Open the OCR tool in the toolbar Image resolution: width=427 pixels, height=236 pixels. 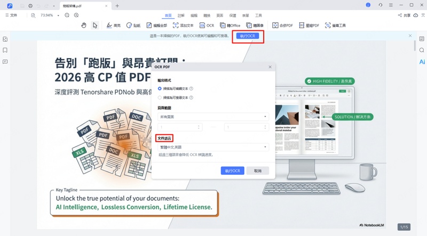tap(207, 25)
